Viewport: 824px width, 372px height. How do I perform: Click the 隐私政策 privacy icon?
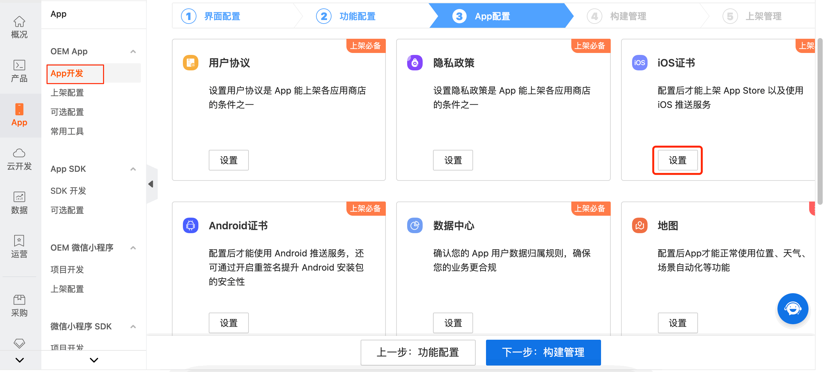(x=415, y=63)
